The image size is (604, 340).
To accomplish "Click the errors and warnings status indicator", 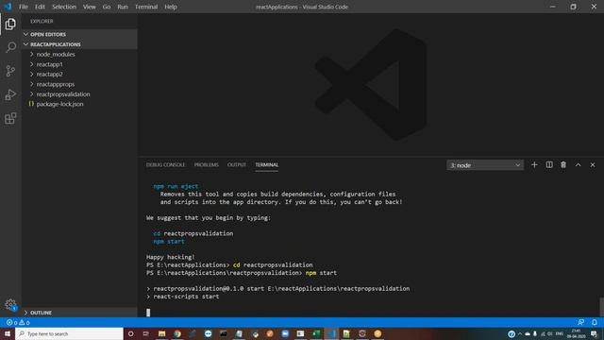I will pos(18,323).
